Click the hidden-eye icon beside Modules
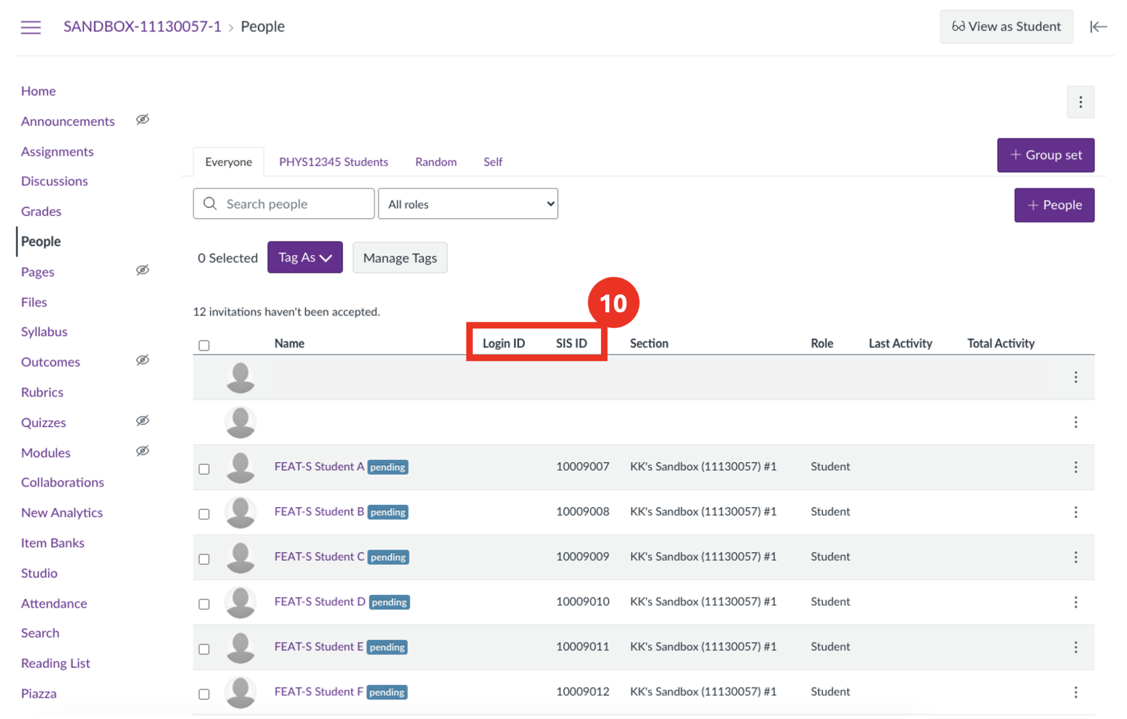The height and width of the screenshot is (719, 1127). click(143, 451)
